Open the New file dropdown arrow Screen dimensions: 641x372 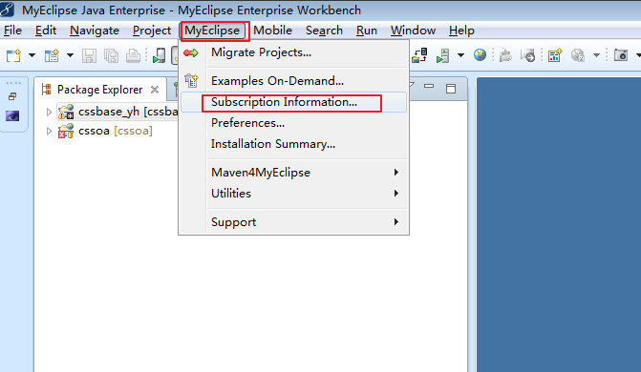pos(32,55)
